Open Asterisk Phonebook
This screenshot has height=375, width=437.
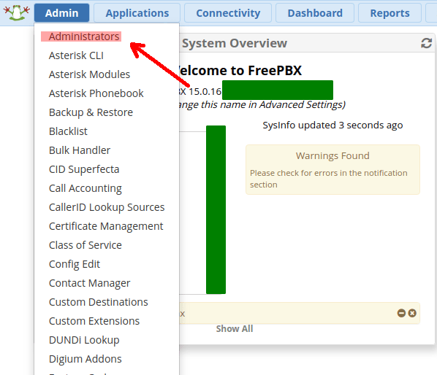click(96, 93)
